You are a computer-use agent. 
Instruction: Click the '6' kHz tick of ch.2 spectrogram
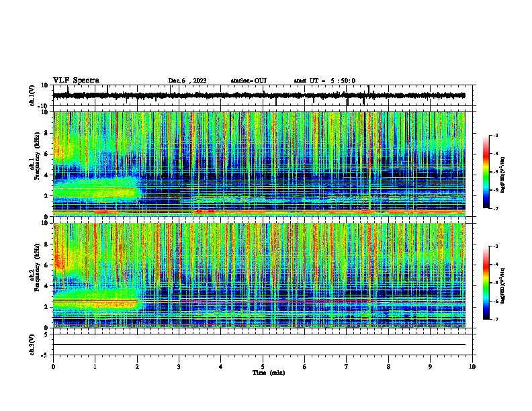(x=47, y=265)
